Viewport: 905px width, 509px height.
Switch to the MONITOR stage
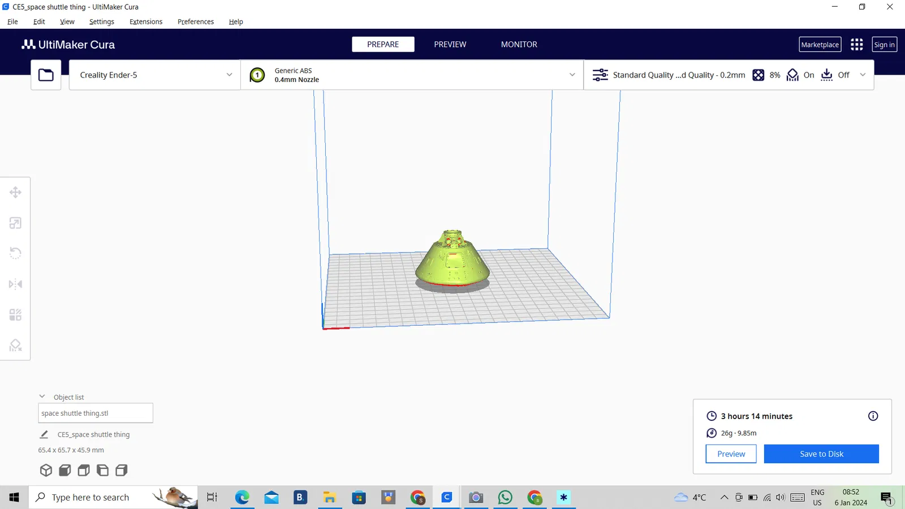click(x=519, y=44)
